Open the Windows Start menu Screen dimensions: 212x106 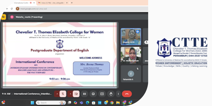[x=32, y=103]
